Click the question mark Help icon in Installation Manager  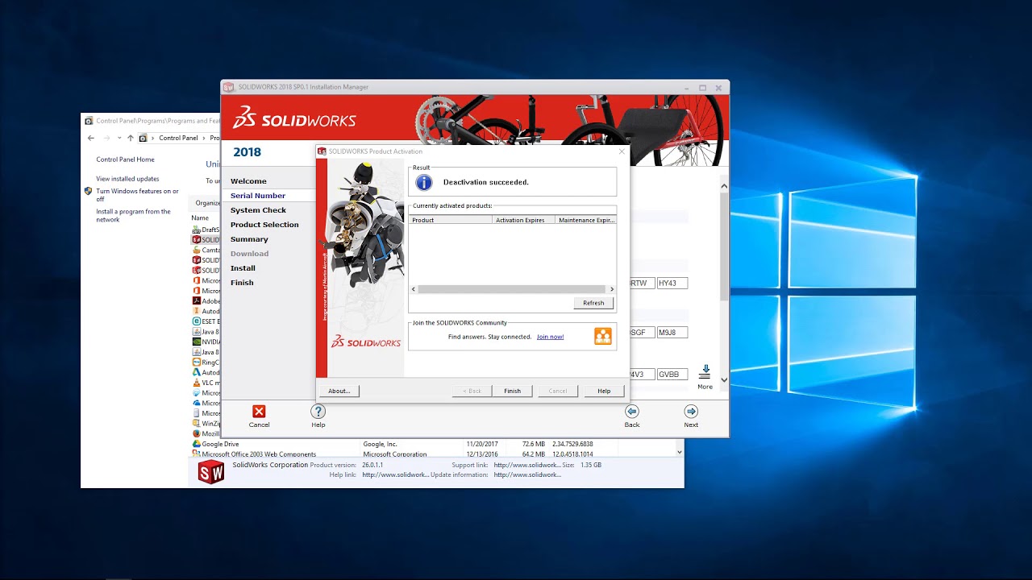coord(318,412)
